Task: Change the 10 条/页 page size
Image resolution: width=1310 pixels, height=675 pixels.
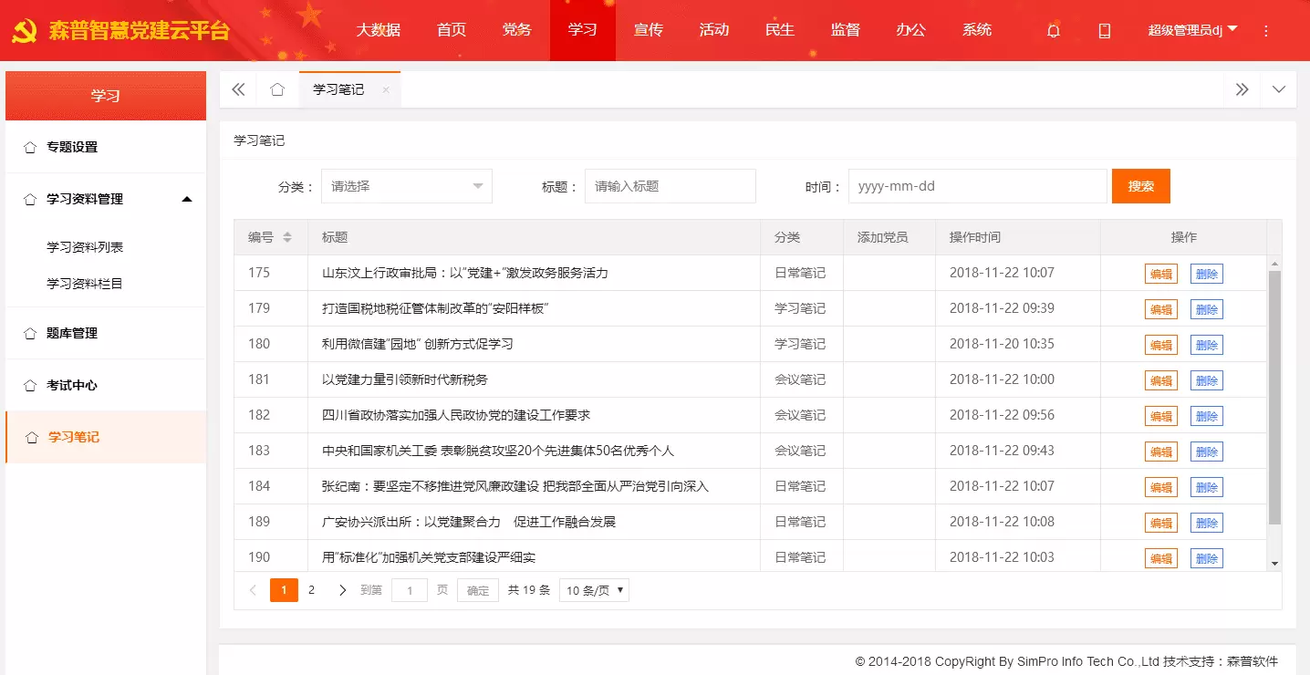Action: point(594,590)
